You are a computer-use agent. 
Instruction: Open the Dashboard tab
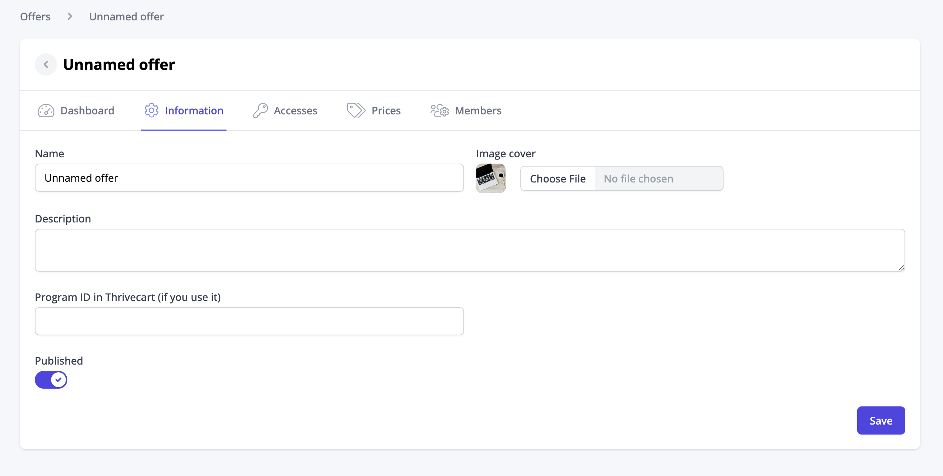coord(76,111)
